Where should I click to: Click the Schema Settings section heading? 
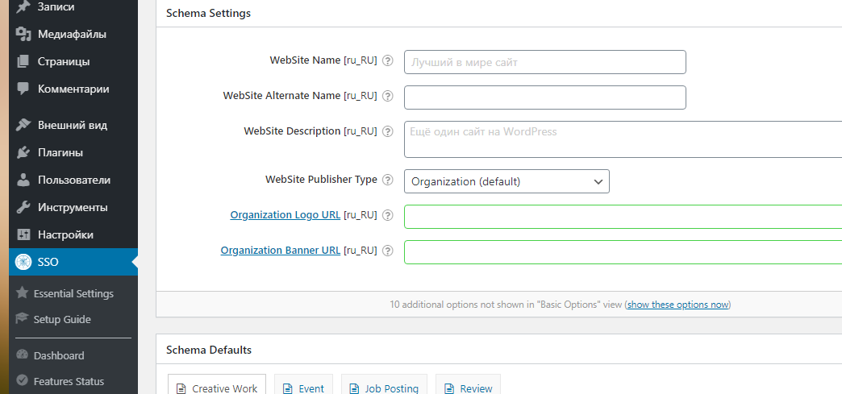point(208,14)
